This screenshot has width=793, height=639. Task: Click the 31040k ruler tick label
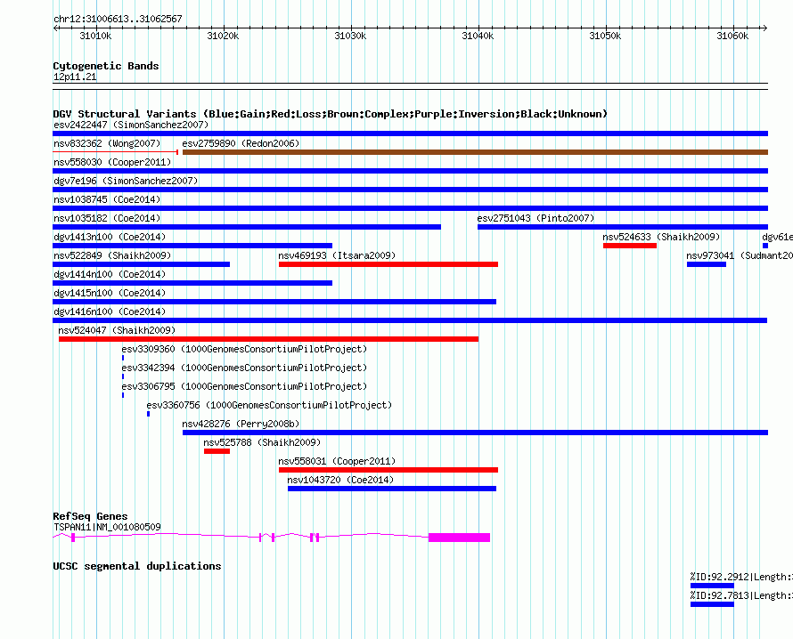point(478,36)
